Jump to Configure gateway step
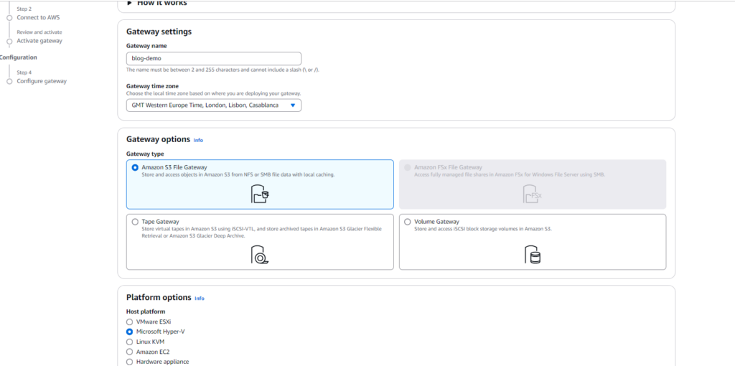This screenshot has width=735, height=366. click(42, 81)
